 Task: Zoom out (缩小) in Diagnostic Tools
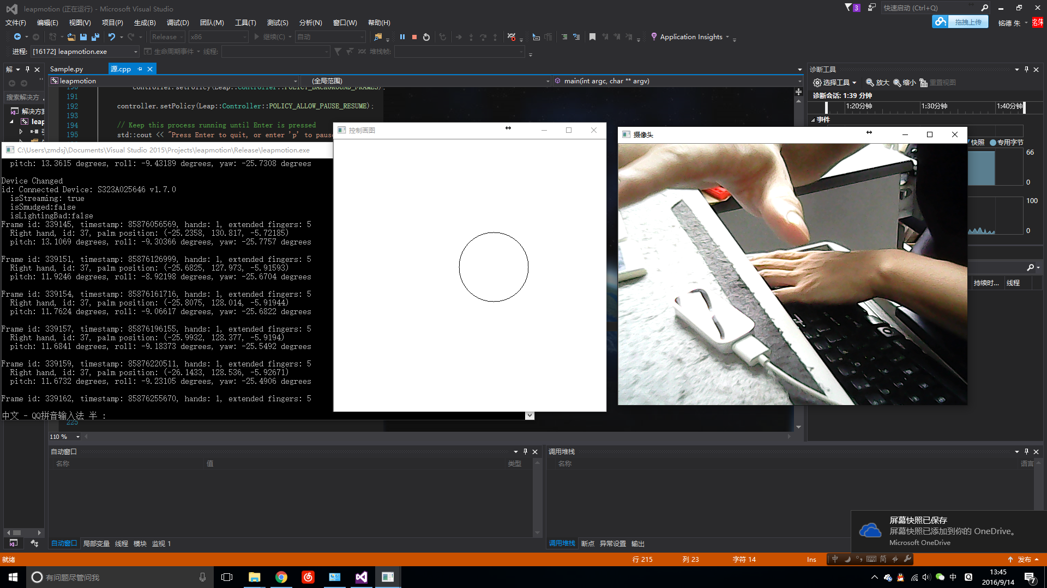904,83
